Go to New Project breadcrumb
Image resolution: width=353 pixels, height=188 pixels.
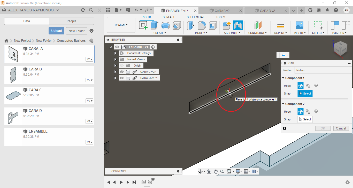tap(22, 41)
